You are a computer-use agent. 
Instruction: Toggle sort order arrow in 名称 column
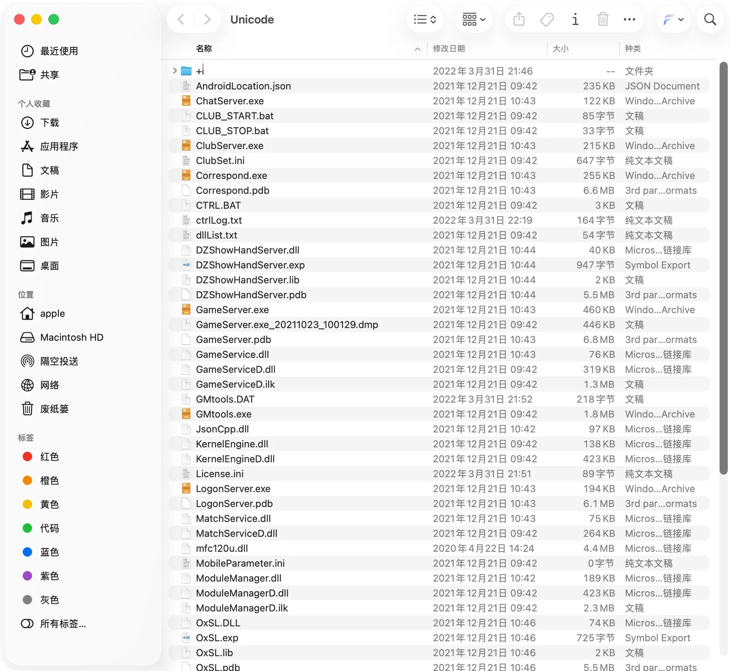(x=417, y=49)
